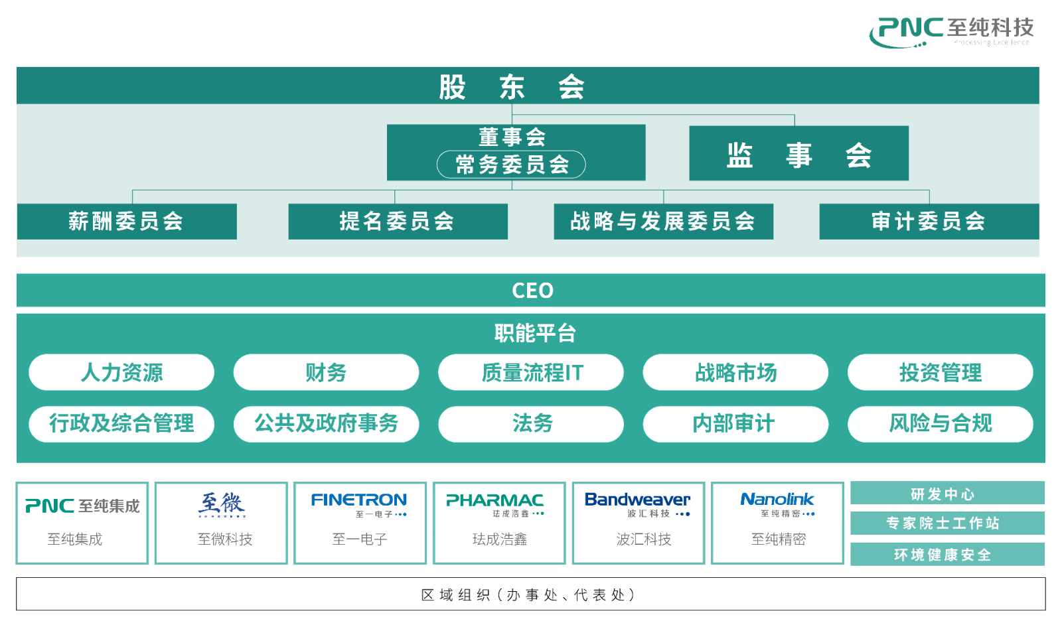Click the 区域组织（办事处、代表处）bar
The image size is (1062, 621).
[x=530, y=594]
